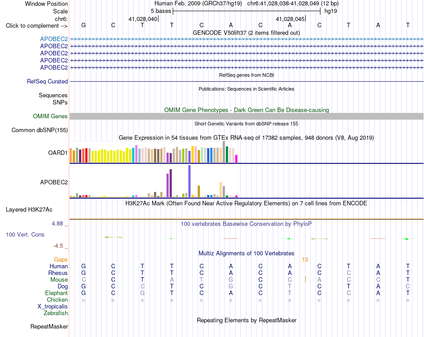Viewport: 424px width, 337px height.
Task: Click the Elephant species label
Action: (x=56, y=293)
